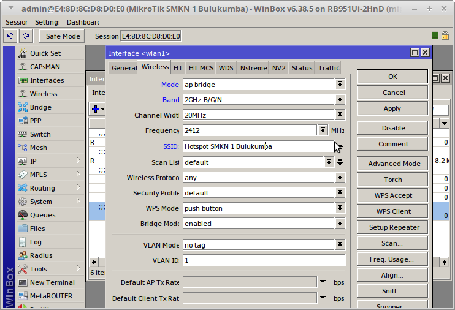Click the Advanced Mode button
This screenshot has height=310, width=455.
(x=392, y=164)
